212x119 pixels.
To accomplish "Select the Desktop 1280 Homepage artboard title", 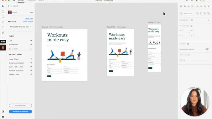I will pyautogui.click(x=53, y=27).
